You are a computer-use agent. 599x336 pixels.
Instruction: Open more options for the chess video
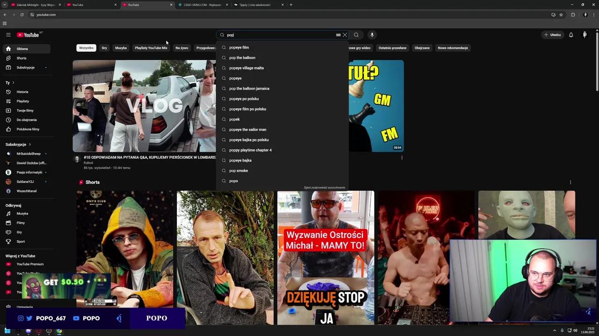pyautogui.click(x=402, y=158)
